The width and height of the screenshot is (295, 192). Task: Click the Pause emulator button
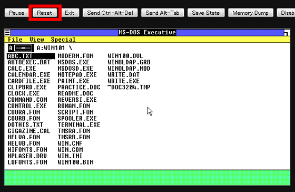(x=16, y=13)
